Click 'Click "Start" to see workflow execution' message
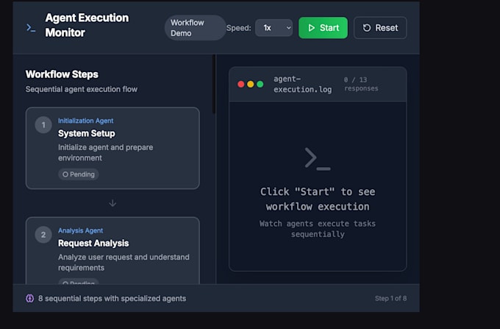Viewport: 500px width, 329px height. [x=318, y=199]
